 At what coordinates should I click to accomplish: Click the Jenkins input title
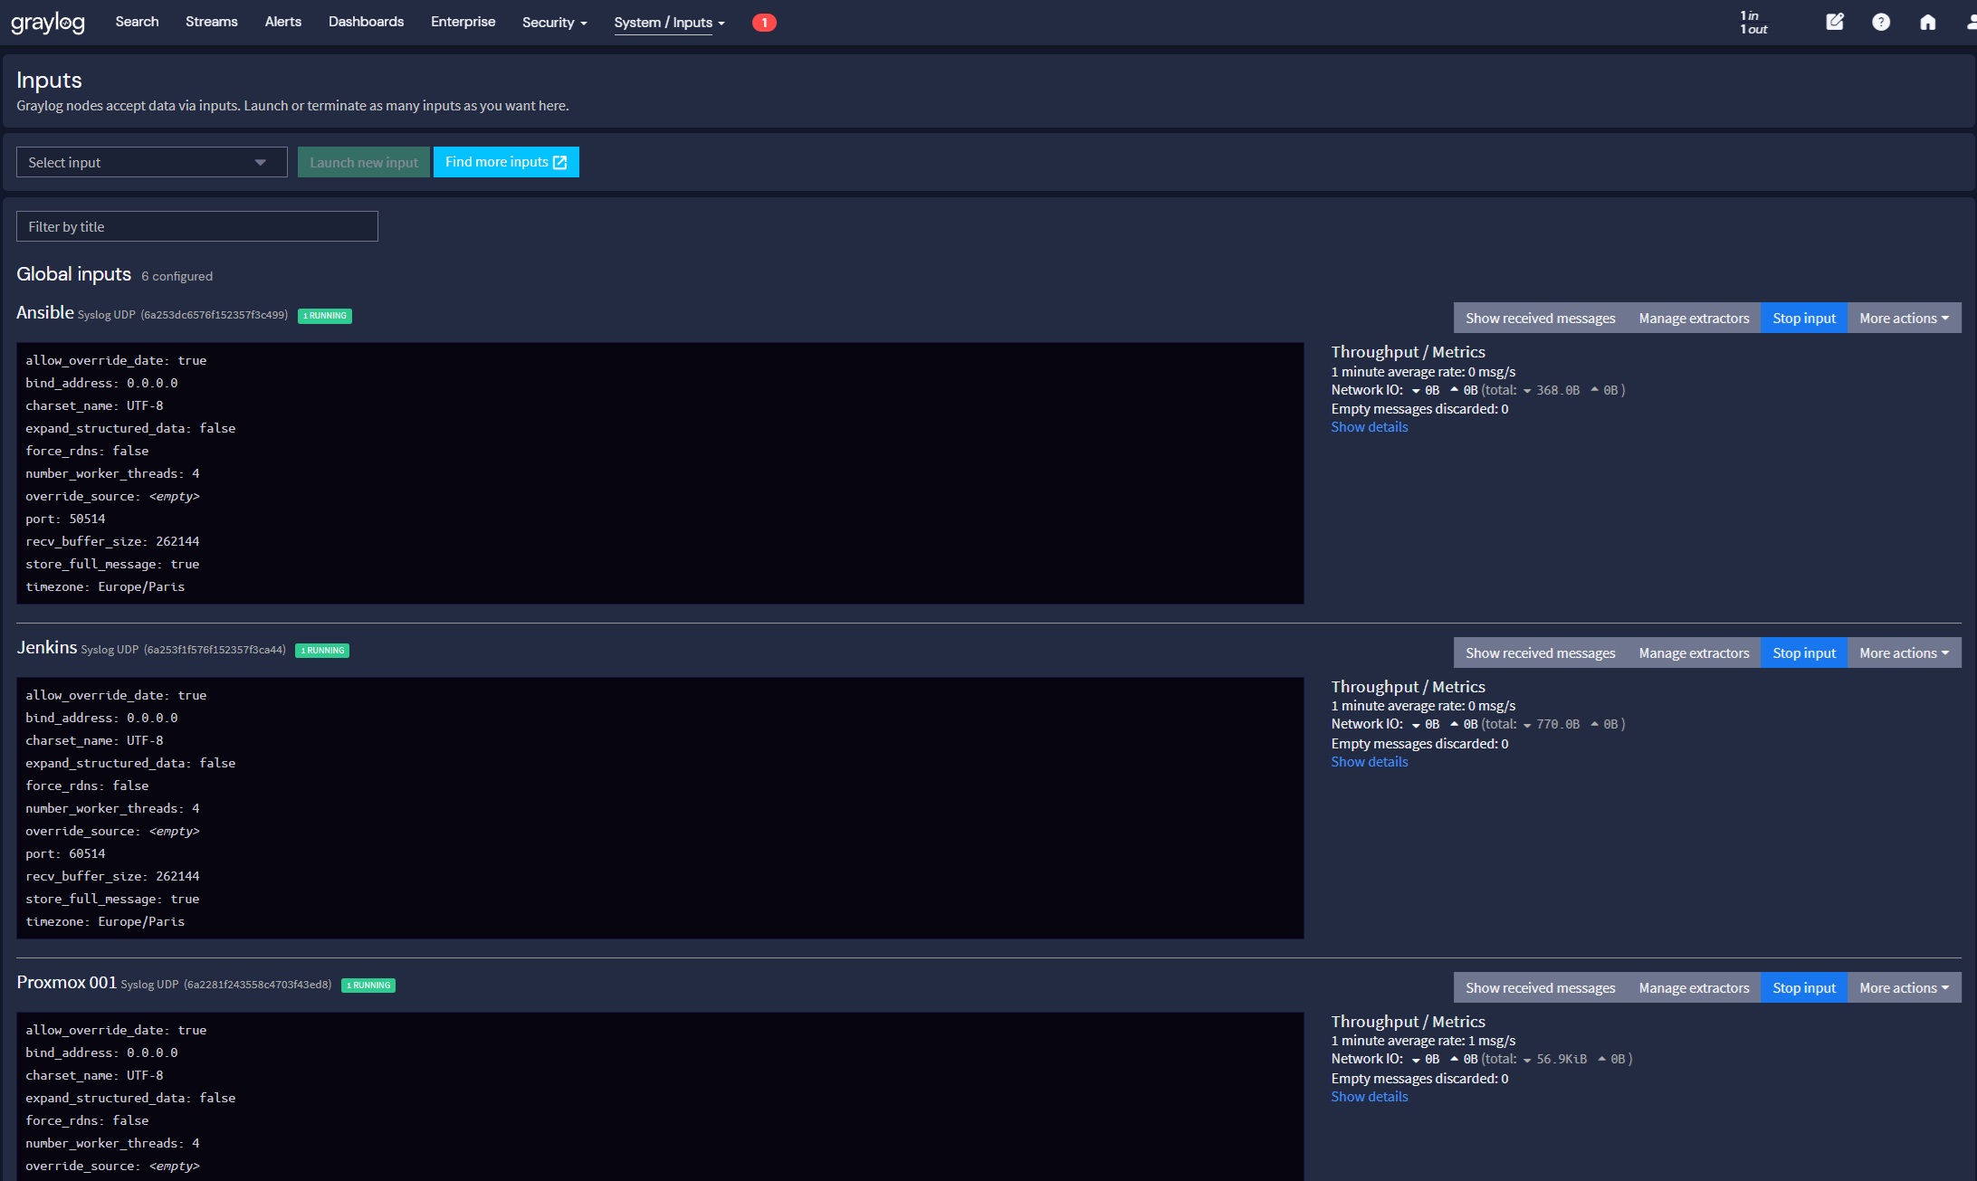(x=47, y=647)
